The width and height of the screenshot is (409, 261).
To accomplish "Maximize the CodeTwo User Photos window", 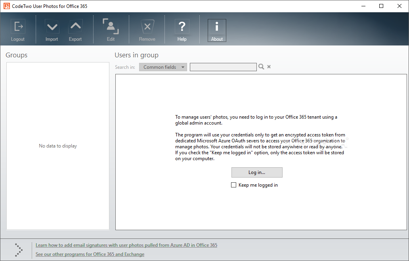I will [x=381, y=6].
